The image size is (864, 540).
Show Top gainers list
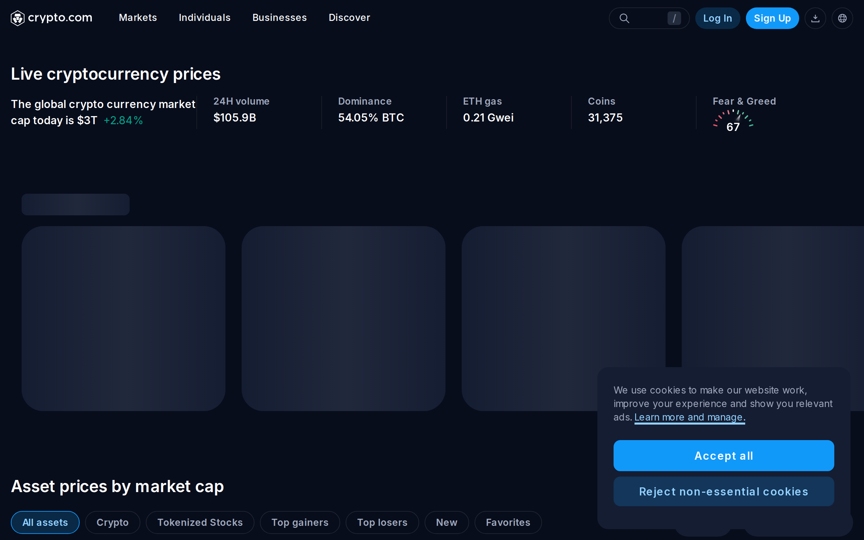tap(300, 522)
